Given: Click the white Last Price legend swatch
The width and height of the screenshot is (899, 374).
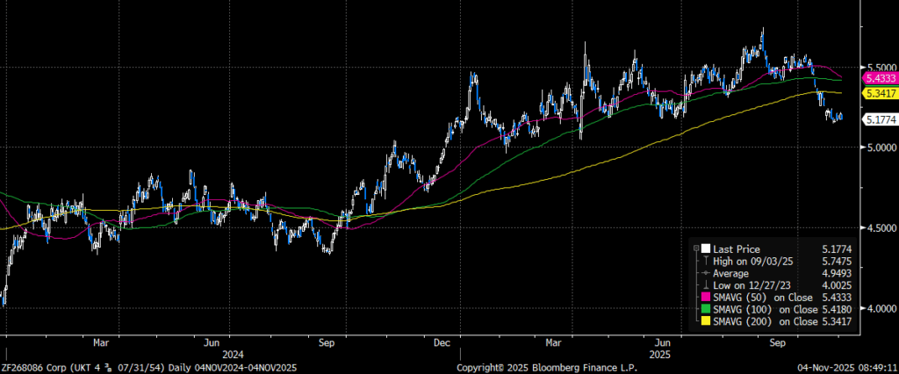Looking at the screenshot, I should click(708, 249).
